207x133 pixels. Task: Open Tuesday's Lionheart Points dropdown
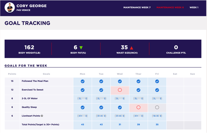click(101, 116)
